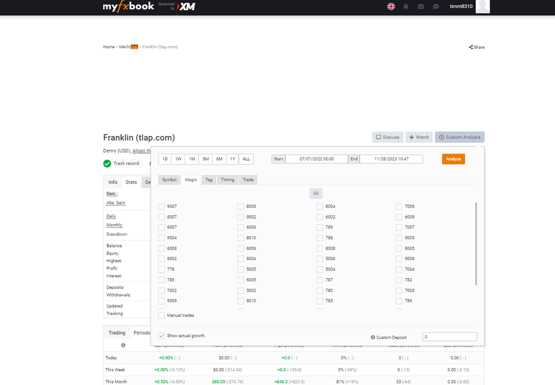The height and width of the screenshot is (385, 555).
Task: Switch to the Magic tab
Action: tap(191, 180)
